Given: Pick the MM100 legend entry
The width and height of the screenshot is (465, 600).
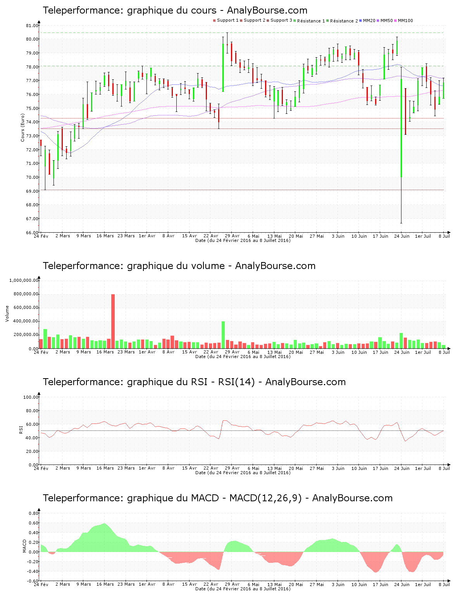Looking at the screenshot, I should coord(404,21).
